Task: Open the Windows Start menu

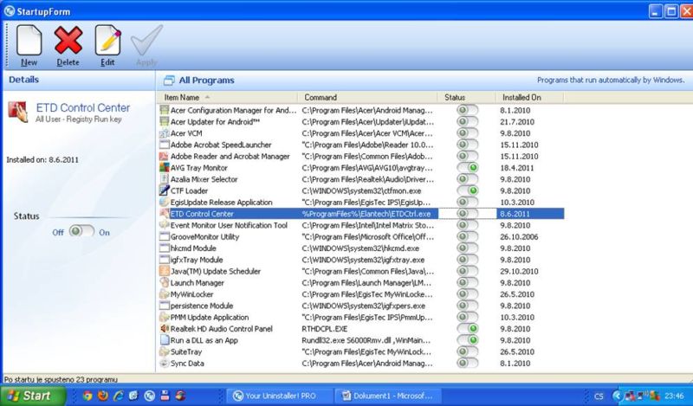Action: (32, 396)
